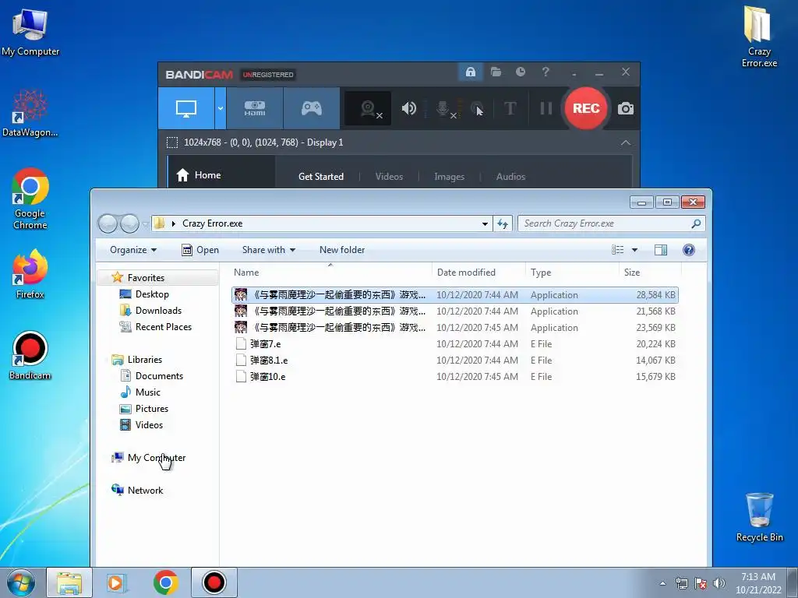
Task: Select Bandicam screen recording mode icon
Action: (x=186, y=108)
